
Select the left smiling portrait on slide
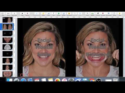click(44, 47)
